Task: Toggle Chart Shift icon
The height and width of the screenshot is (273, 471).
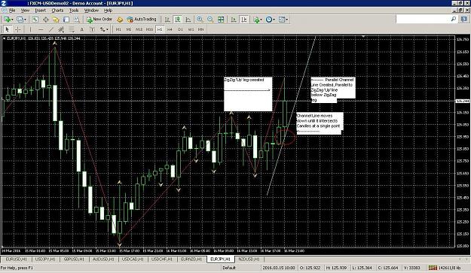Action: point(244,20)
